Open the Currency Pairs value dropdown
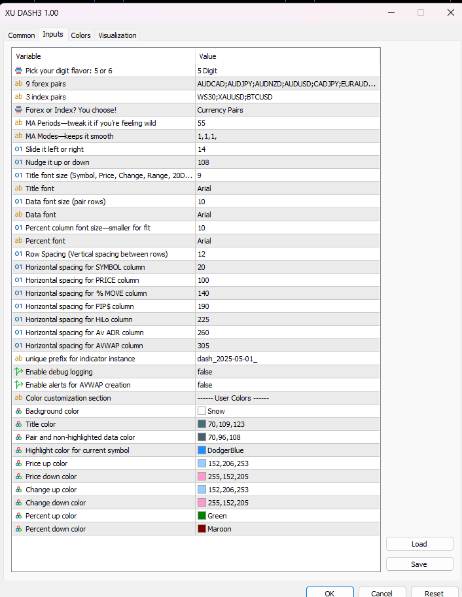 coord(287,110)
